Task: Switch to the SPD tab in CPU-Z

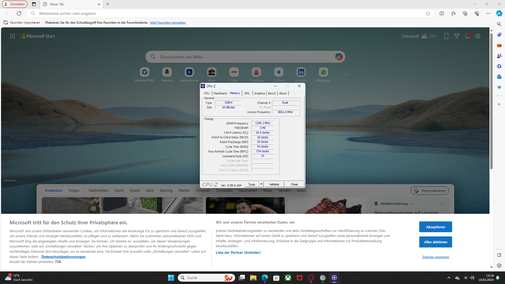Action: click(247, 93)
